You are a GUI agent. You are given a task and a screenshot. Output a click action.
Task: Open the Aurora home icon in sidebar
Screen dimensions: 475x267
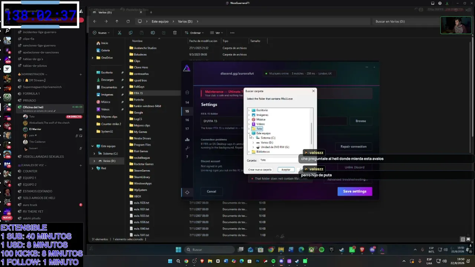click(x=187, y=92)
